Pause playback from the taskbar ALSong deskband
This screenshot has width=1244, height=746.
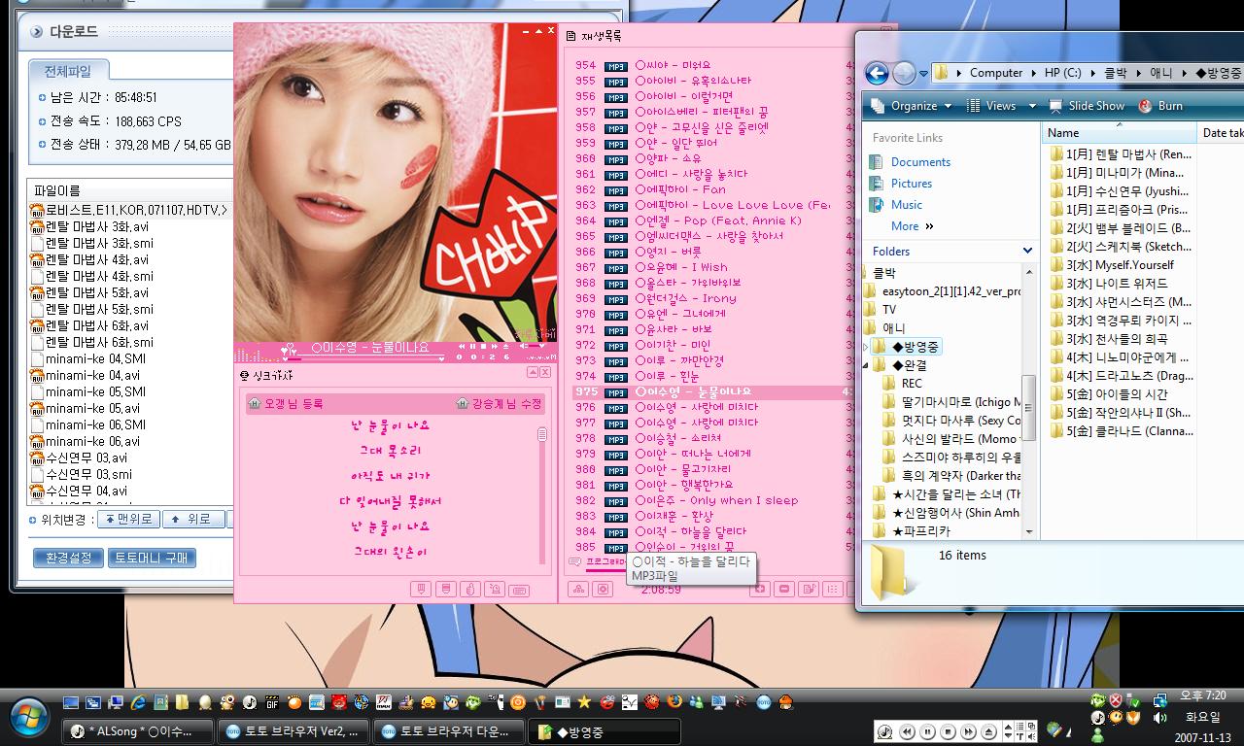coord(927,731)
